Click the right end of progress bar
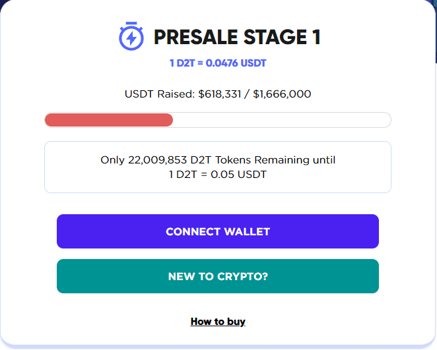Viewport: 437px width, 350px height. coord(385,120)
